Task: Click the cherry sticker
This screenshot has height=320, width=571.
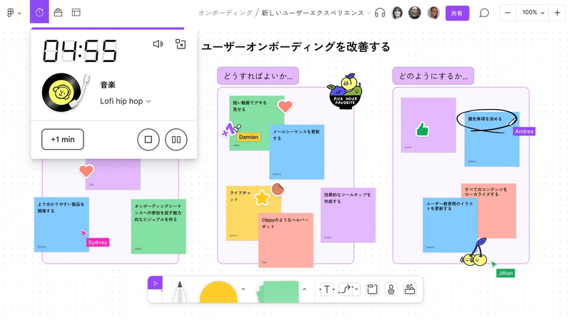Action: tap(474, 252)
